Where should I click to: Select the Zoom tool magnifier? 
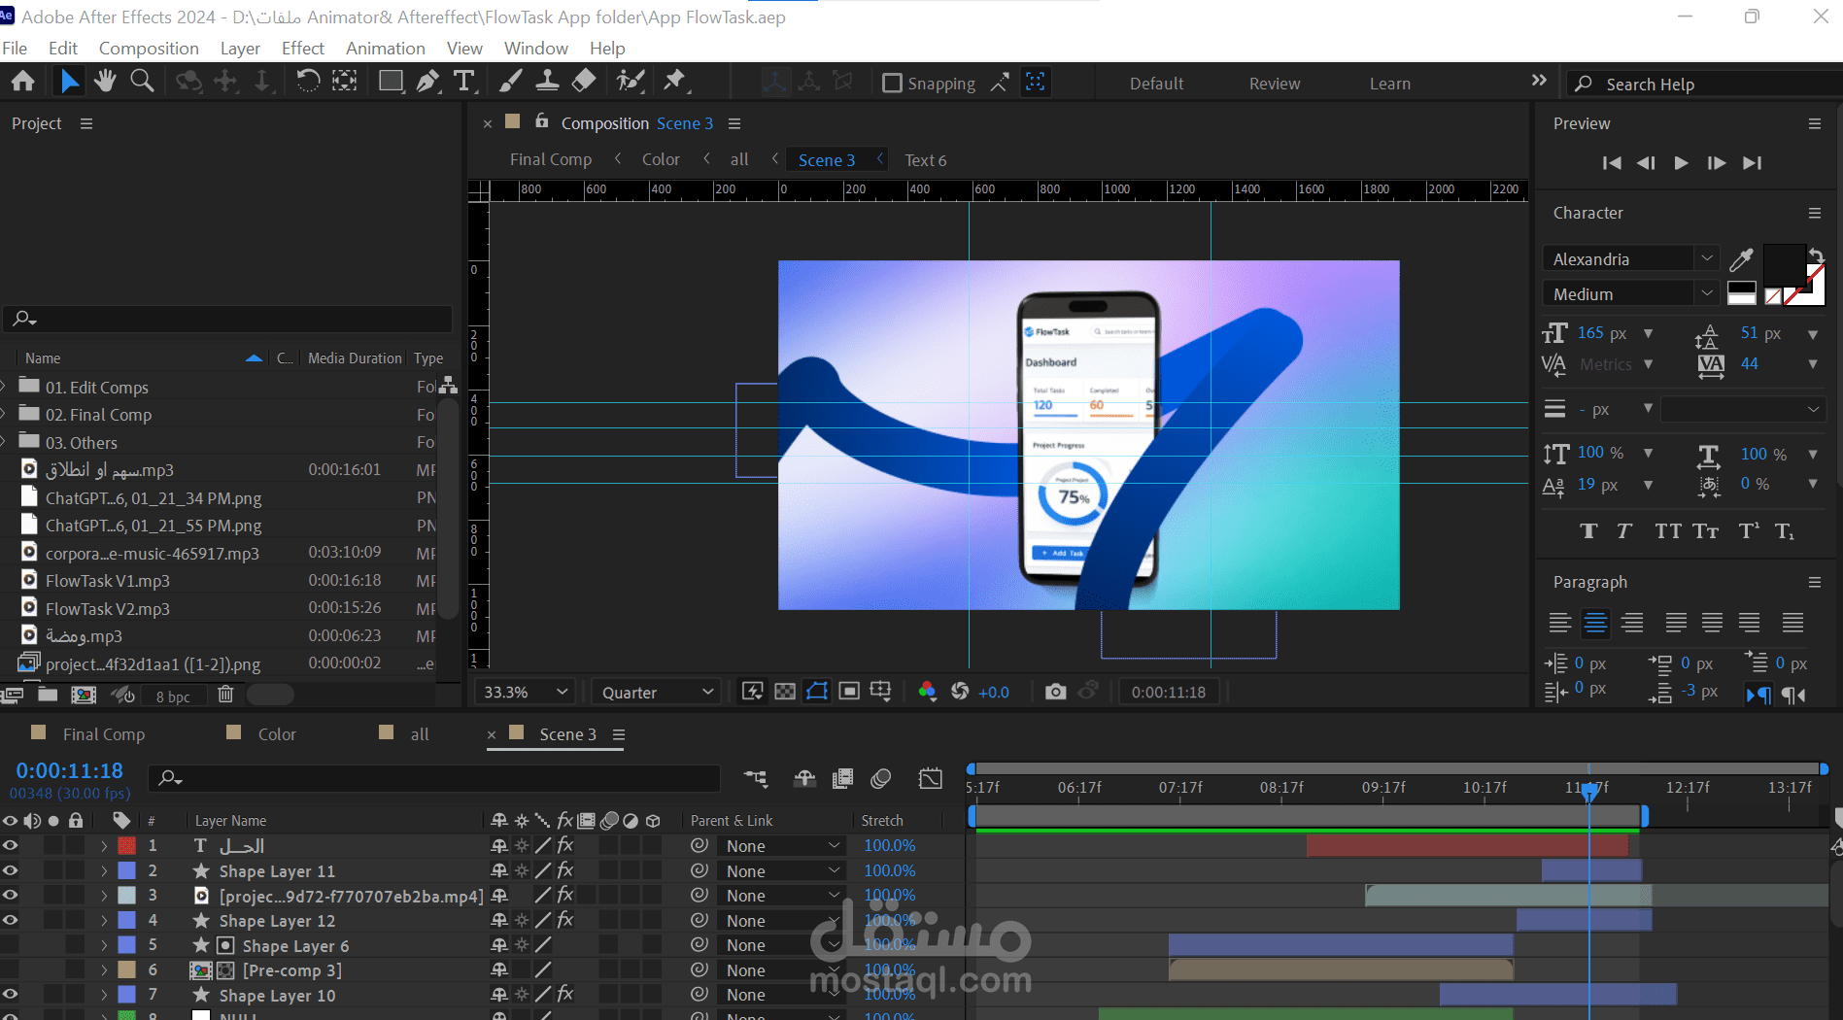point(142,82)
